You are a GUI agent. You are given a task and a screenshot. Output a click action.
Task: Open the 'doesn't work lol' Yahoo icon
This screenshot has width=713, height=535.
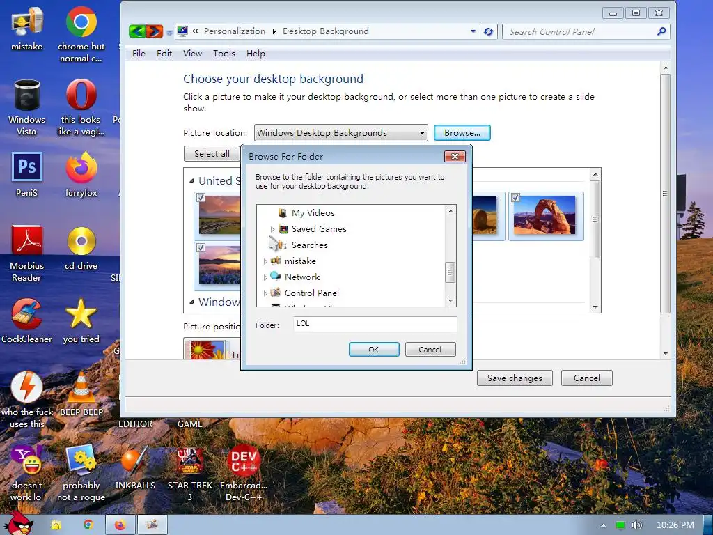coord(27,473)
